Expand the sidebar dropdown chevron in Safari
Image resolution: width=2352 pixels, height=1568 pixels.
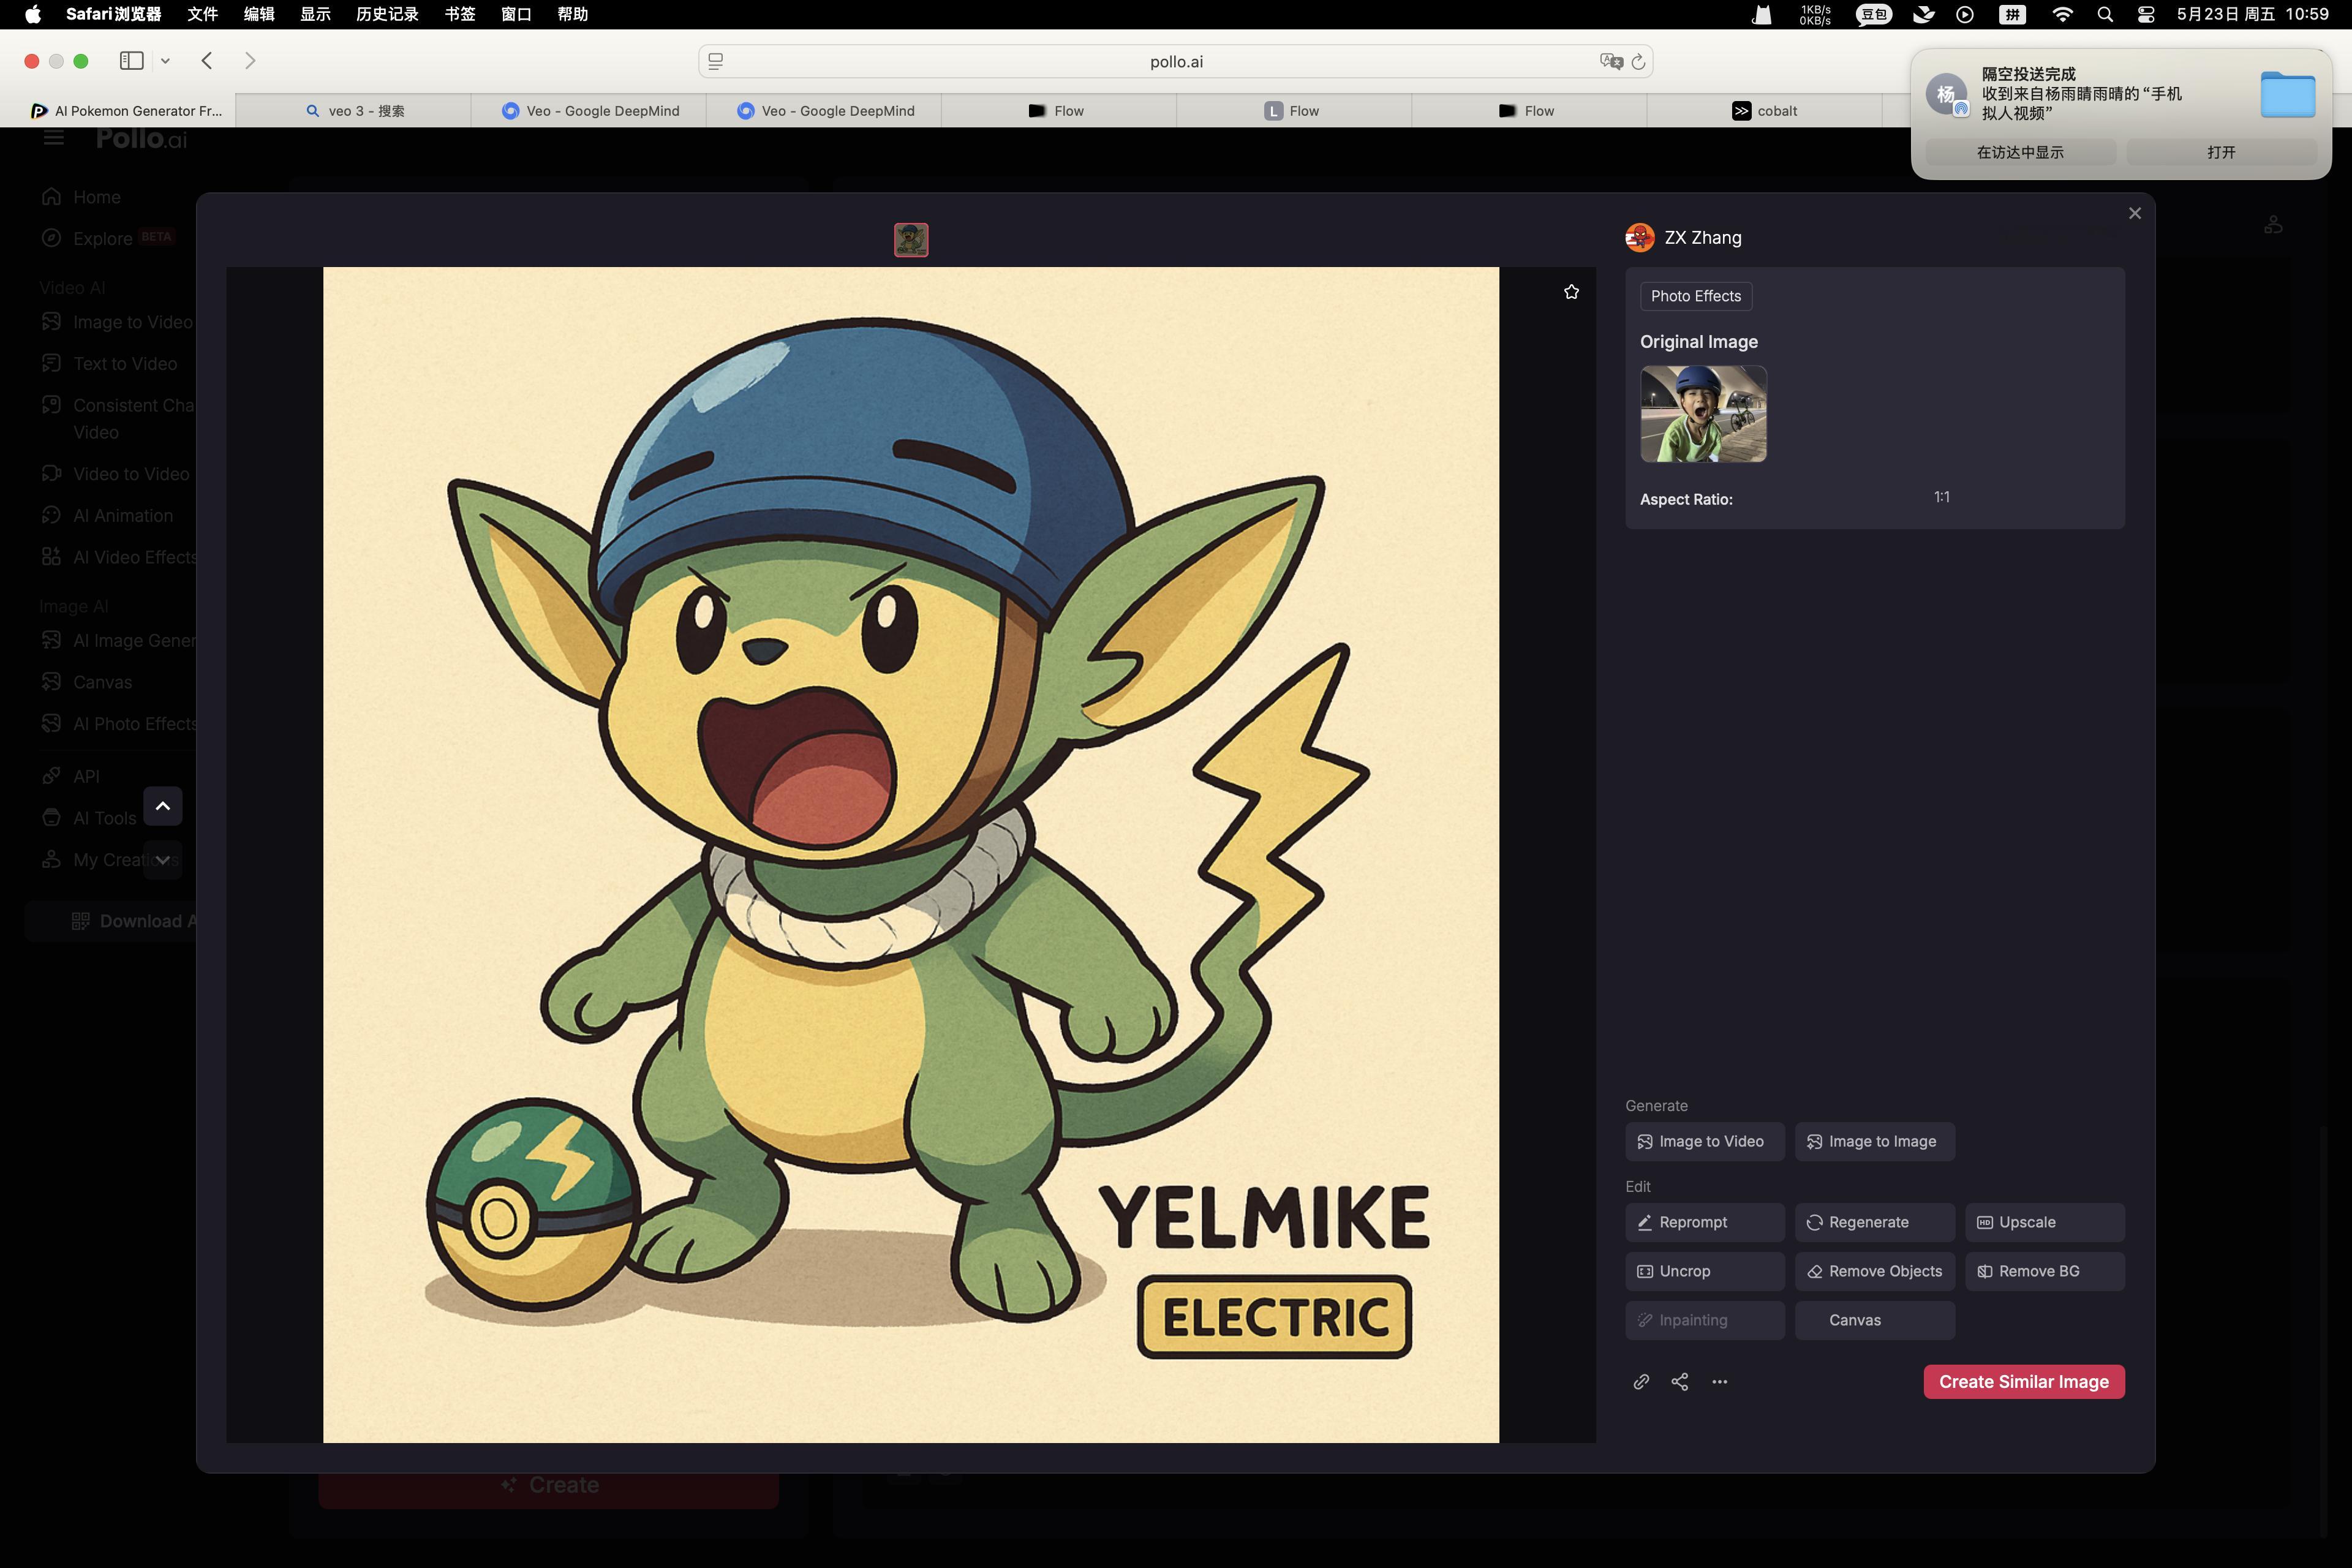[165, 61]
